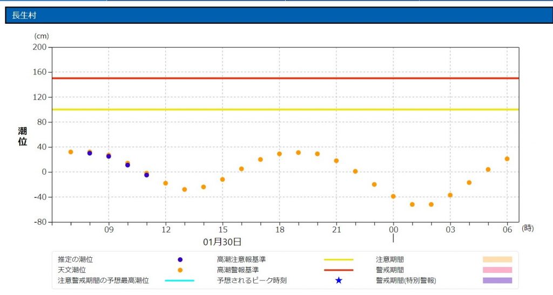
Task: Click the 潮位 axis title
Action: click(x=23, y=136)
